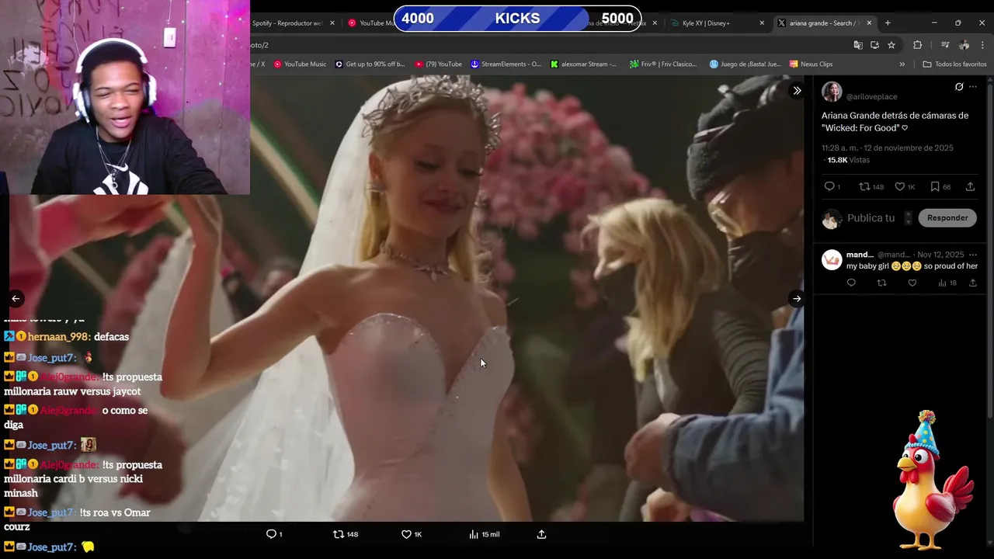The height and width of the screenshot is (559, 994).
Task: Reply to 'my baby girl' comment
Action: coord(851,283)
